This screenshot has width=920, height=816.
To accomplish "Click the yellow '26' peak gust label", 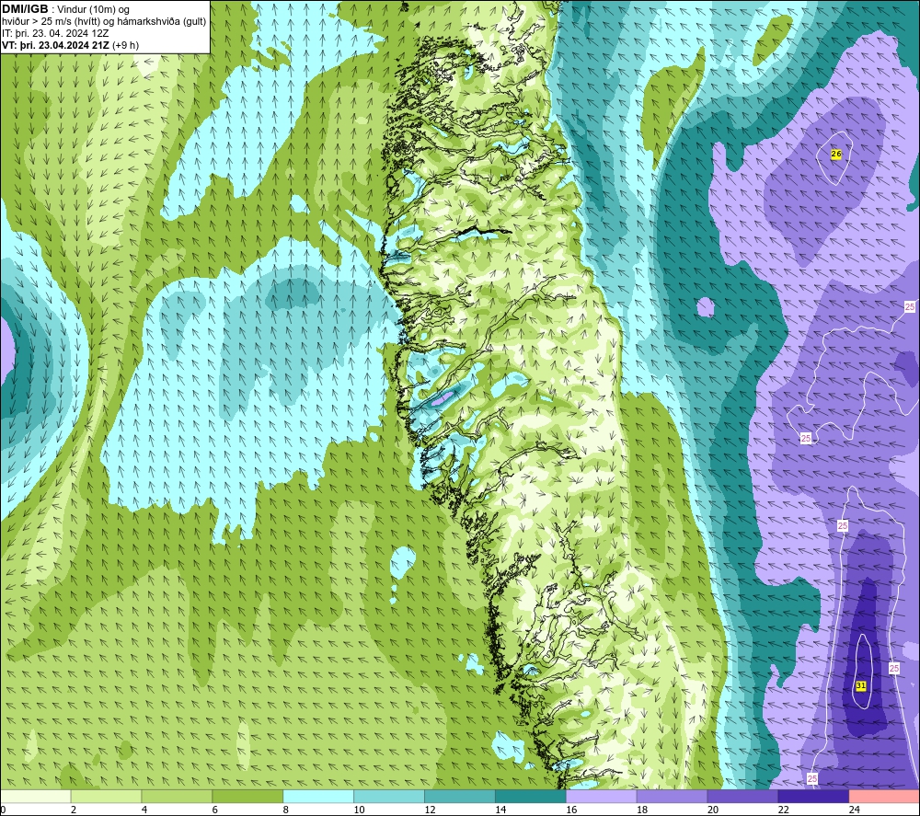I will [x=836, y=155].
